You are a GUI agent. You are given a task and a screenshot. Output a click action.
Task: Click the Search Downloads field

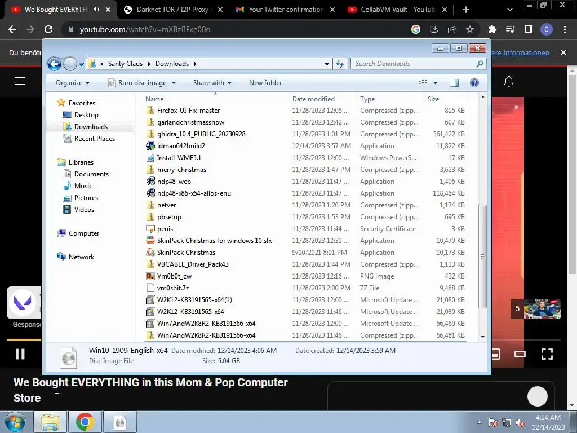click(x=419, y=64)
